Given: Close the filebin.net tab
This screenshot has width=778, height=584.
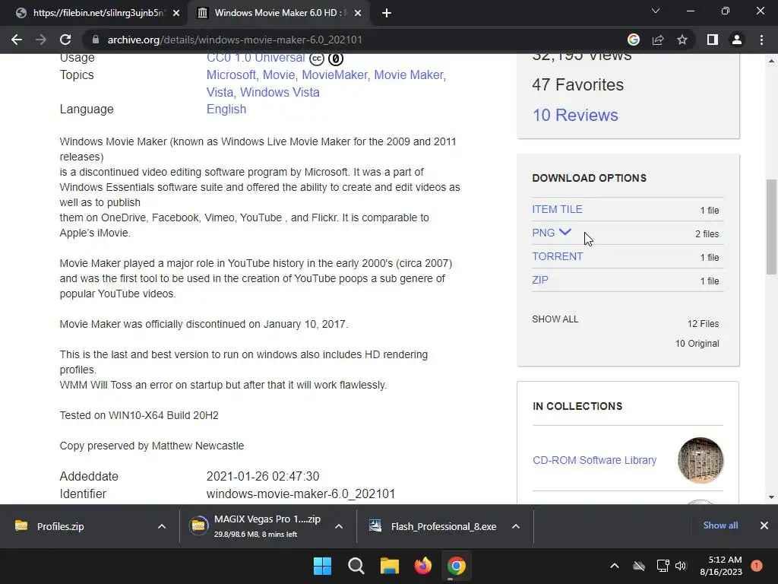Looking at the screenshot, I should (x=176, y=13).
